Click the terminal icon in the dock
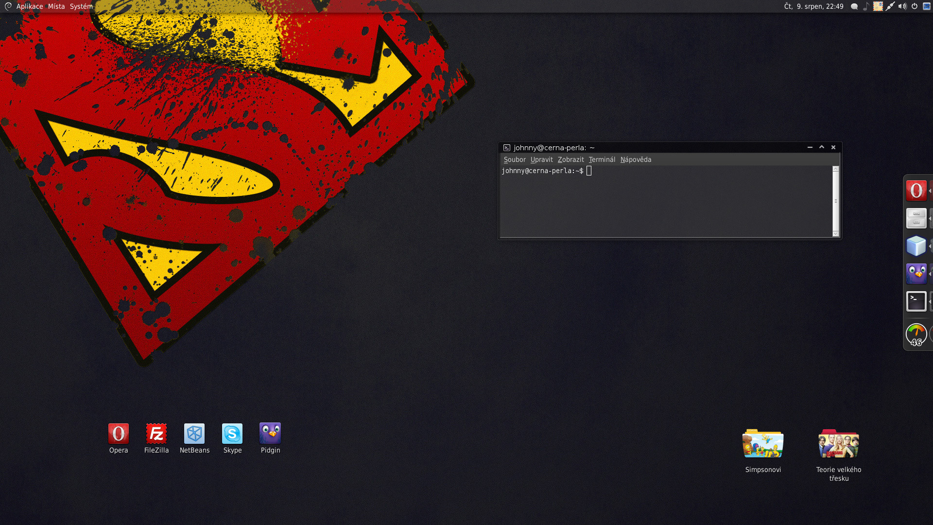Image resolution: width=933 pixels, height=525 pixels. pyautogui.click(x=916, y=301)
